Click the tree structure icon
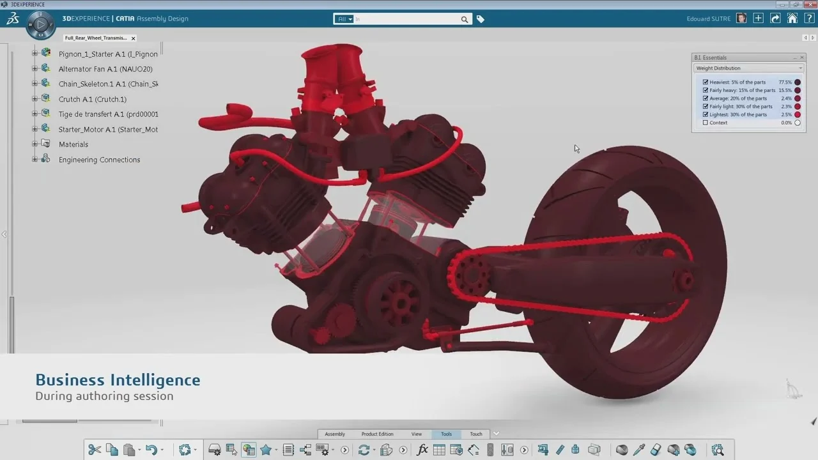This screenshot has width=818, height=460. point(305,450)
